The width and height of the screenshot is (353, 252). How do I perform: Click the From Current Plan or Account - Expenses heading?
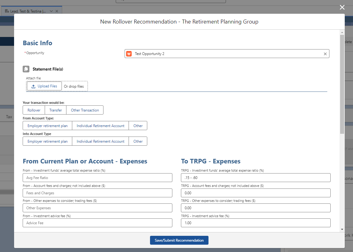pyautogui.click(x=85, y=161)
